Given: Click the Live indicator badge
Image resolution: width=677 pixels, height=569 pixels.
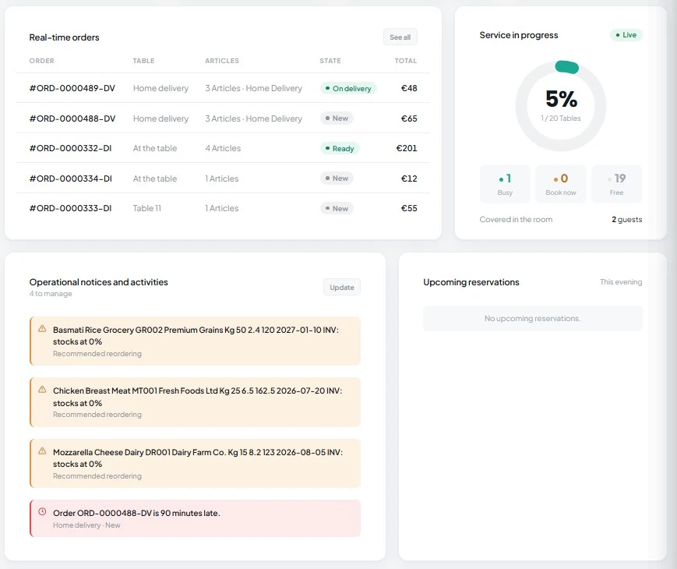Looking at the screenshot, I should tap(626, 35).
